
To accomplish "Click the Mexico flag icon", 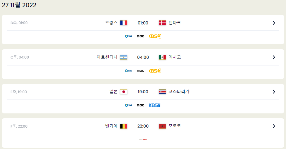I will 162,57.
